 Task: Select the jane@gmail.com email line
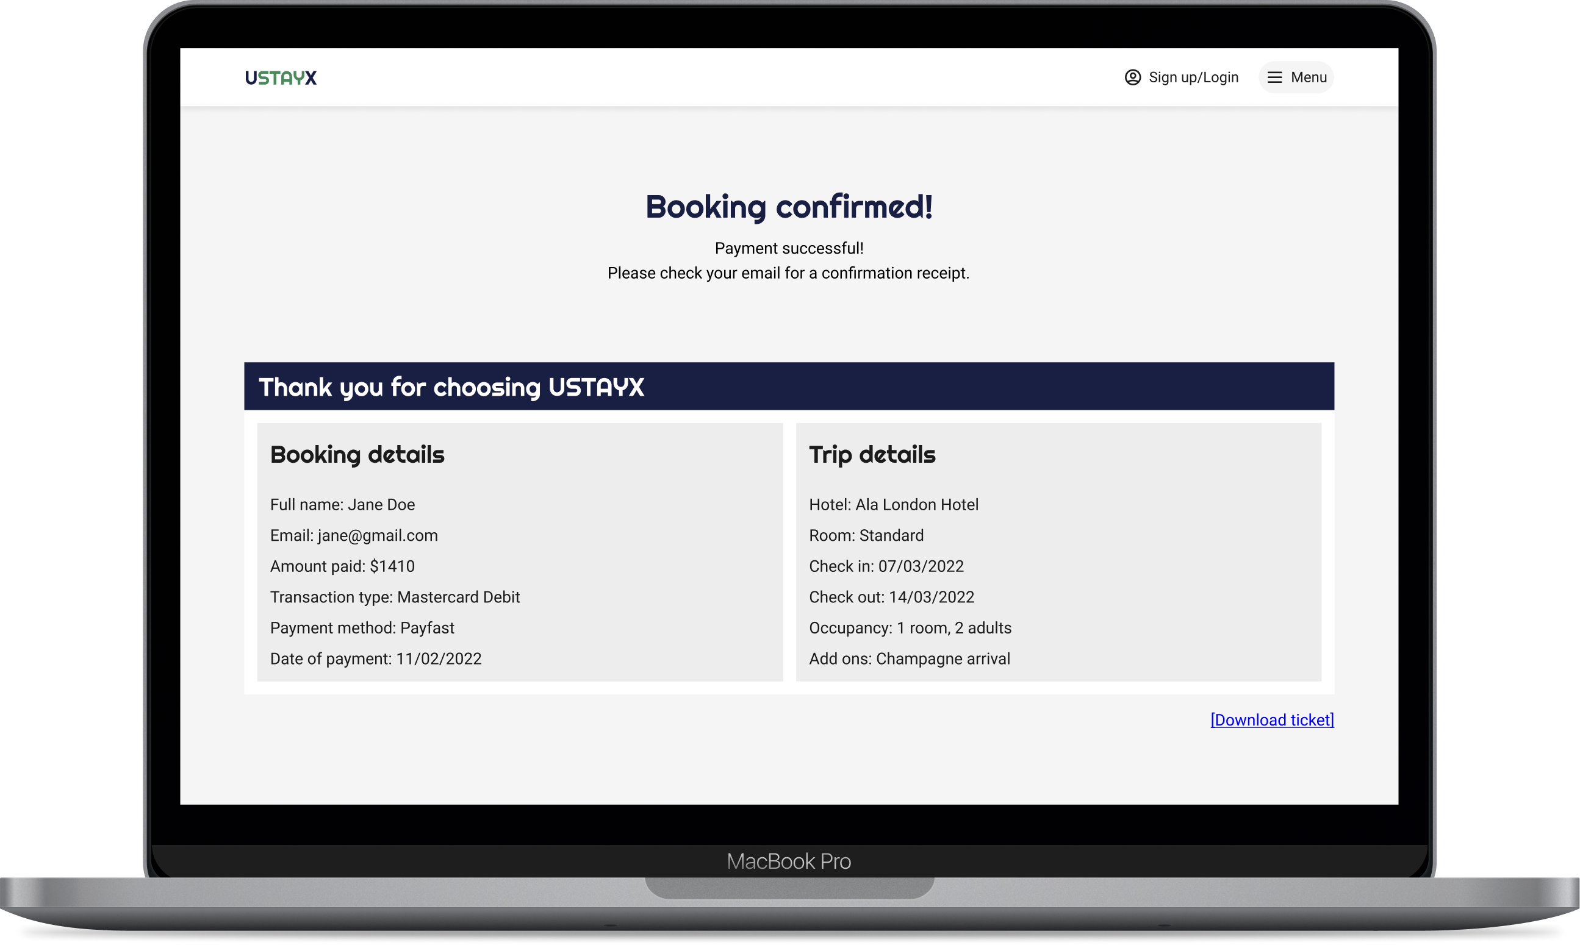coord(354,535)
